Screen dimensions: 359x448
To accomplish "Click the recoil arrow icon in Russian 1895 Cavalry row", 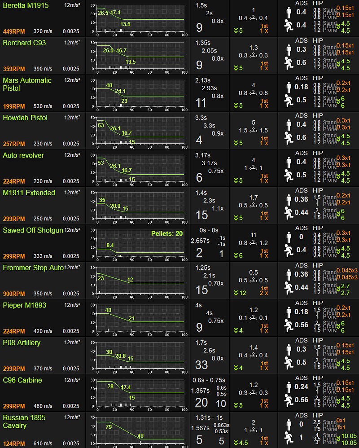I will [254, 430].
